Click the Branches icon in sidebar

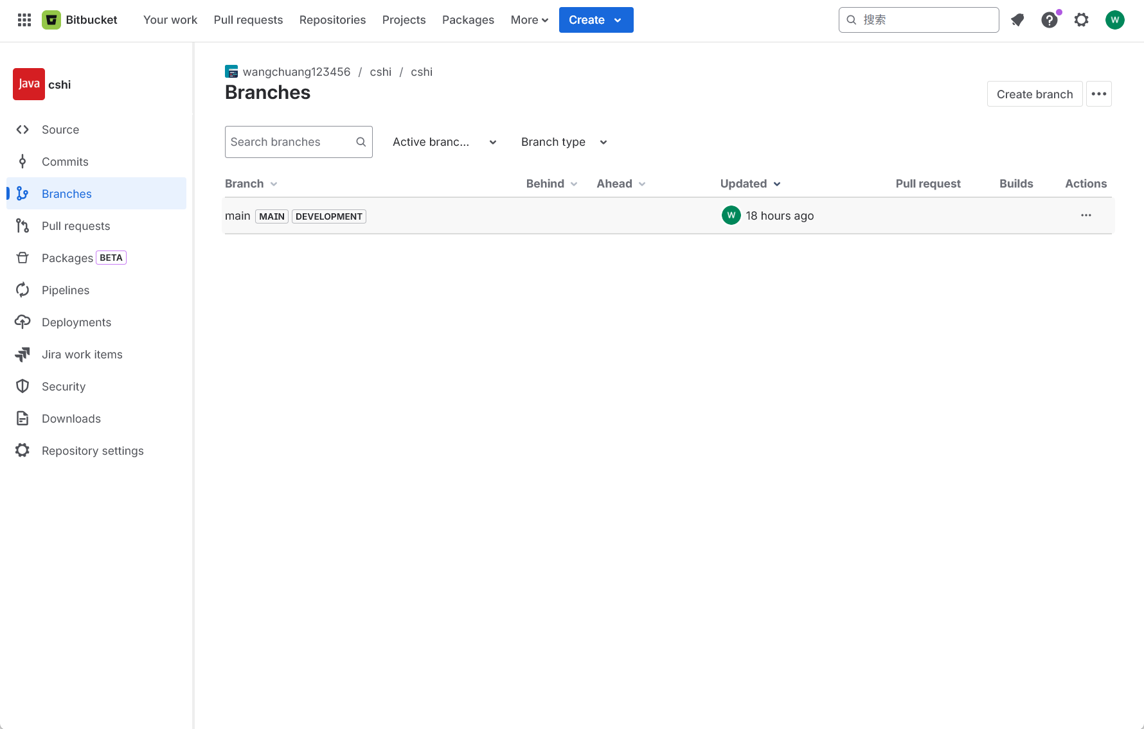pos(22,193)
